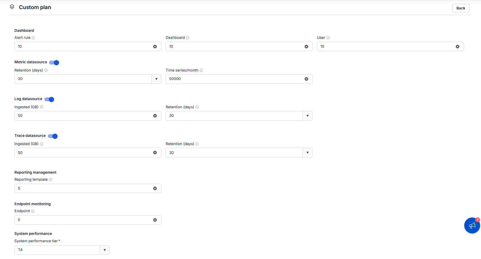
Task: Show info for Trace Ingested (GB)
Action: pyautogui.click(x=41, y=144)
